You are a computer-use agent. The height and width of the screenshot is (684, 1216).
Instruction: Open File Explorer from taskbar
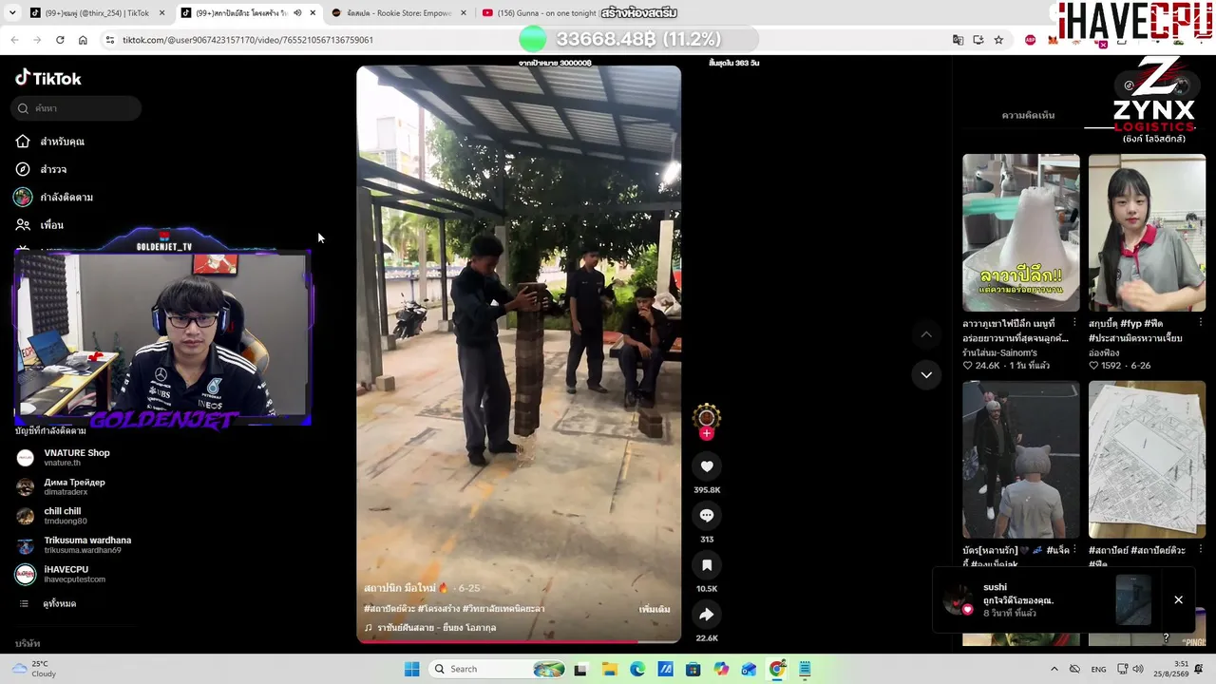pos(609,669)
